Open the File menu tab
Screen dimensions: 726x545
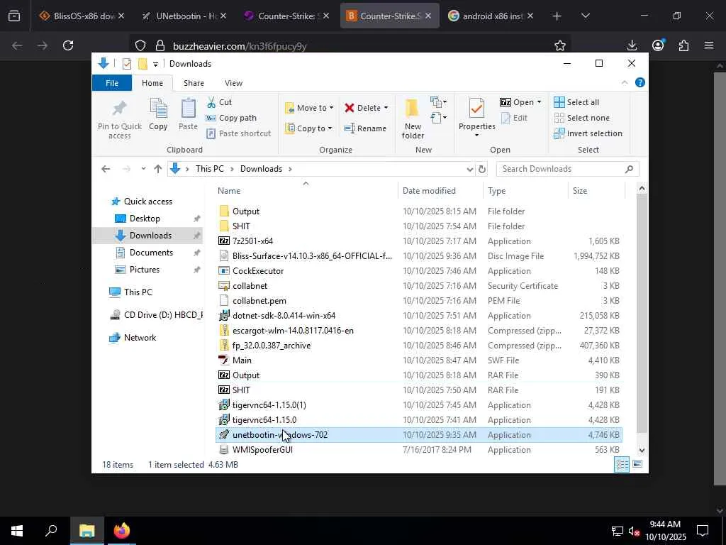tap(111, 83)
